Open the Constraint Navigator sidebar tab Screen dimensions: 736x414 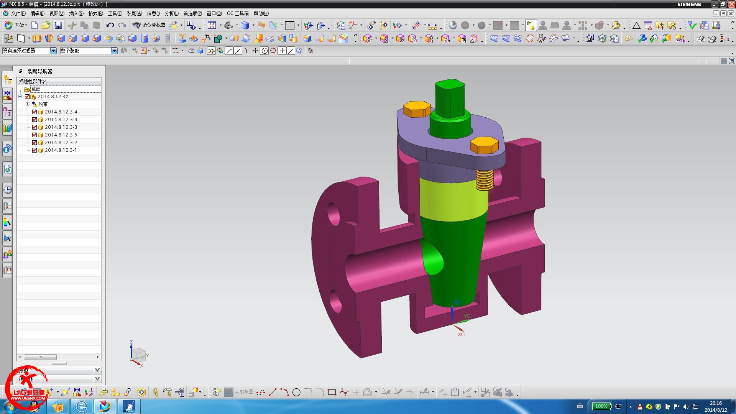[x=7, y=95]
